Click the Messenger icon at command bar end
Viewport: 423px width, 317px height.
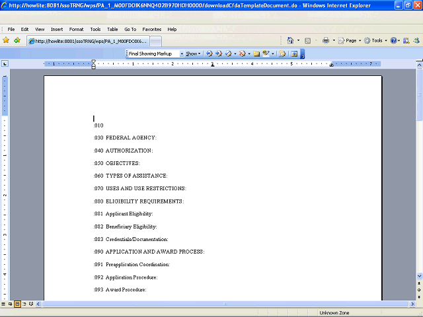click(416, 40)
